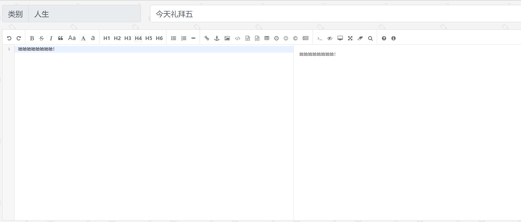Insert inline code
Image resolution: width=521 pixels, height=222 pixels.
click(238, 38)
